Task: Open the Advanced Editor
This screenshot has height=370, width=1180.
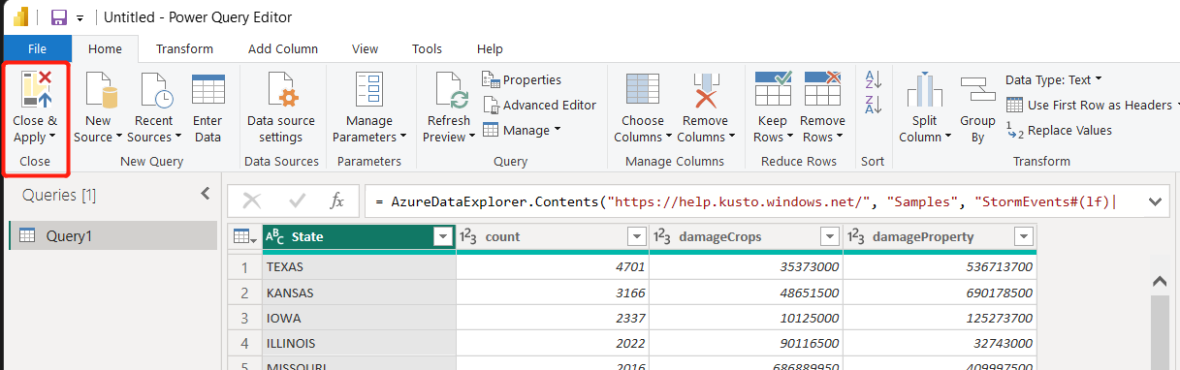Action: point(539,105)
